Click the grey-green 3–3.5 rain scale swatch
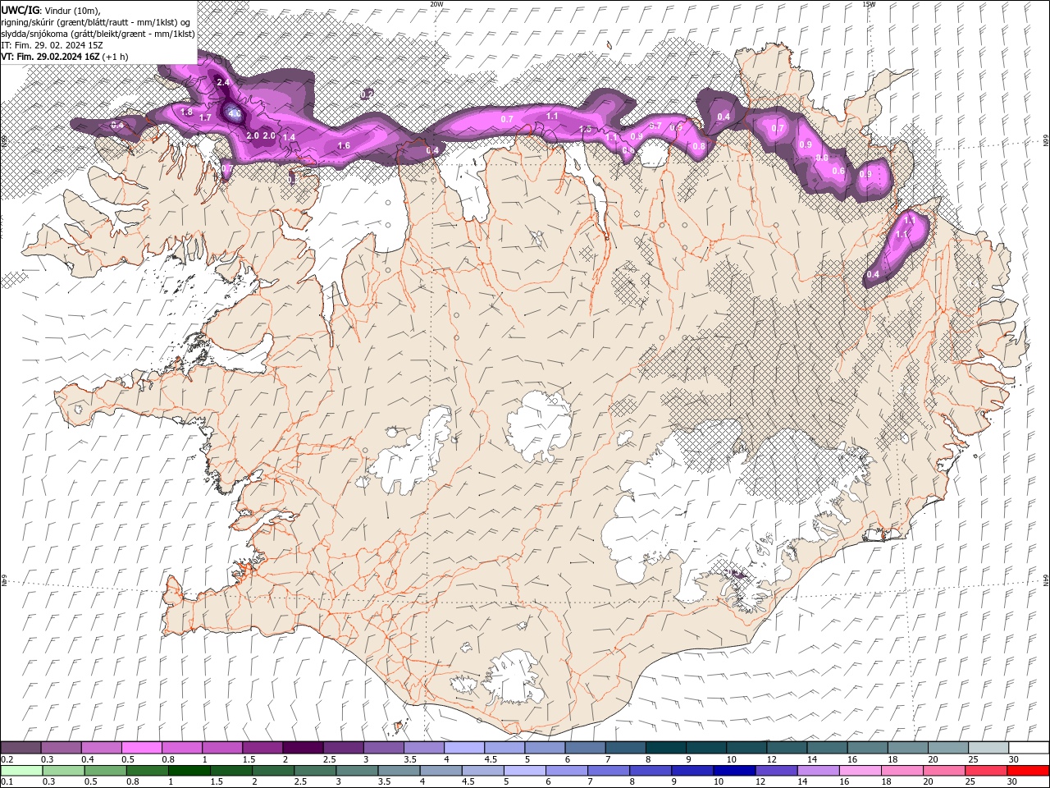 click(356, 771)
